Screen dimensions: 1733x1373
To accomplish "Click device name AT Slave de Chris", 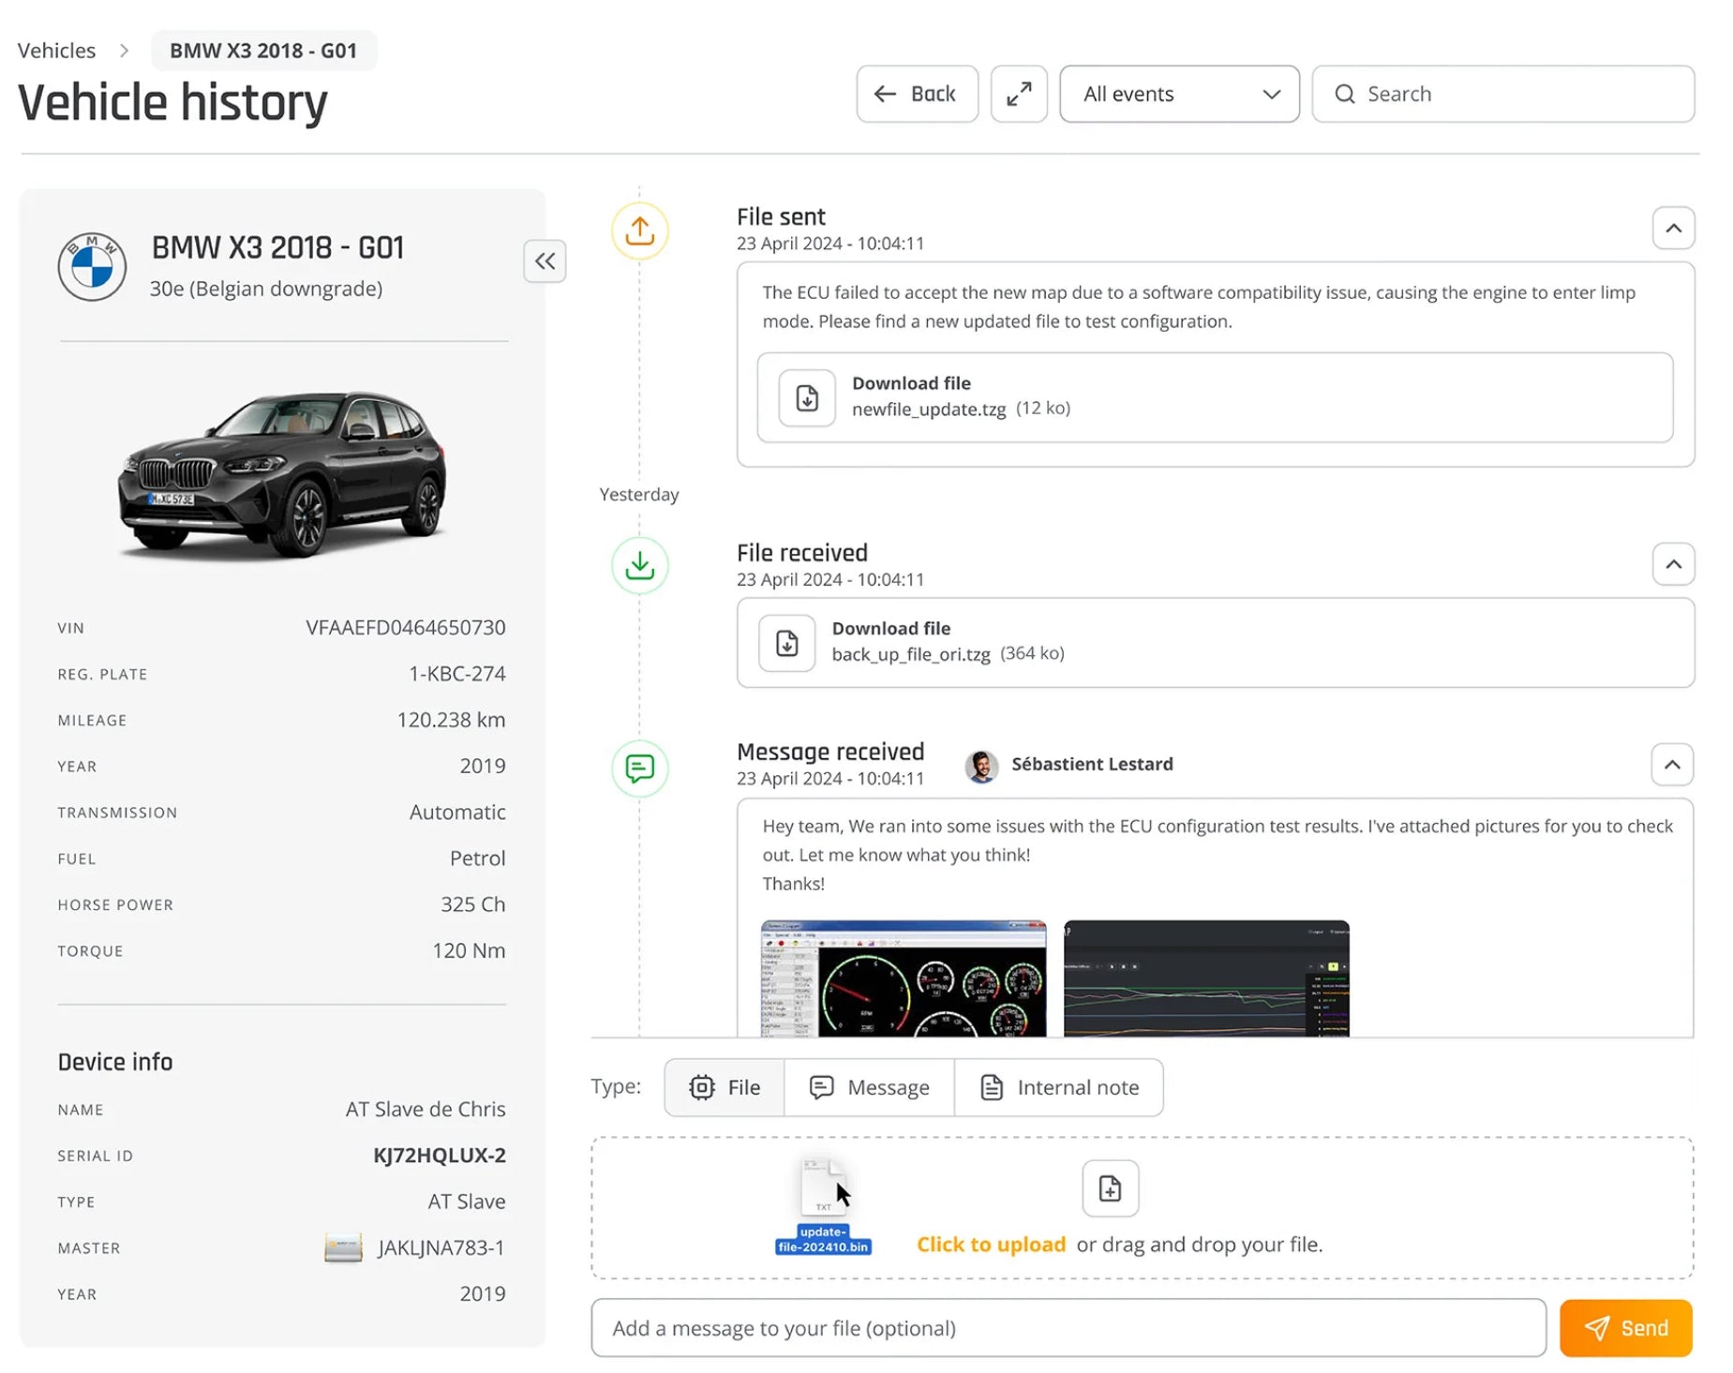I will 426,1109.
